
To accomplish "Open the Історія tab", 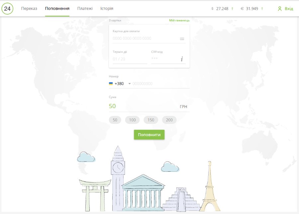I will (107, 9).
